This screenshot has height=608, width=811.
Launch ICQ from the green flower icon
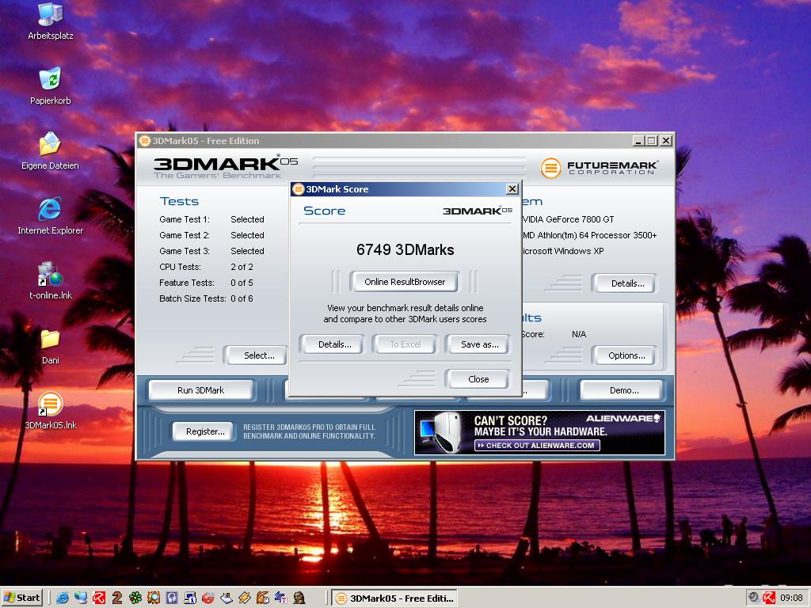(x=135, y=598)
